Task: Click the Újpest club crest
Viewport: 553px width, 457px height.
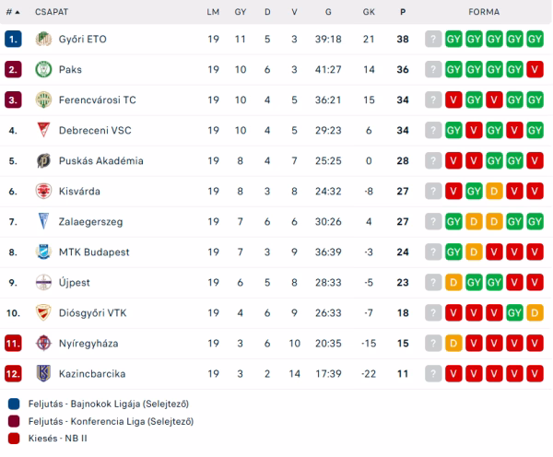Action: [x=42, y=282]
